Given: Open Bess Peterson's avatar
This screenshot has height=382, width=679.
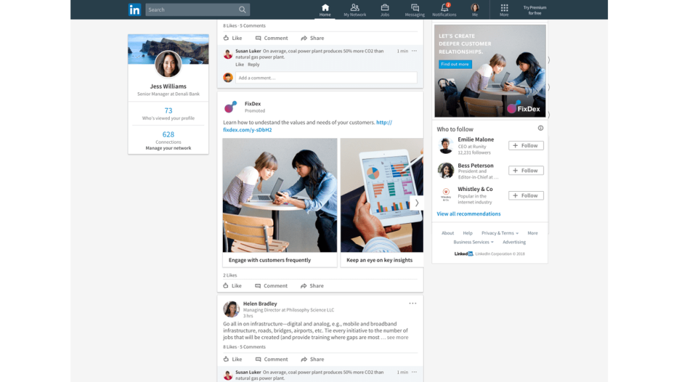Looking at the screenshot, I should click(446, 170).
